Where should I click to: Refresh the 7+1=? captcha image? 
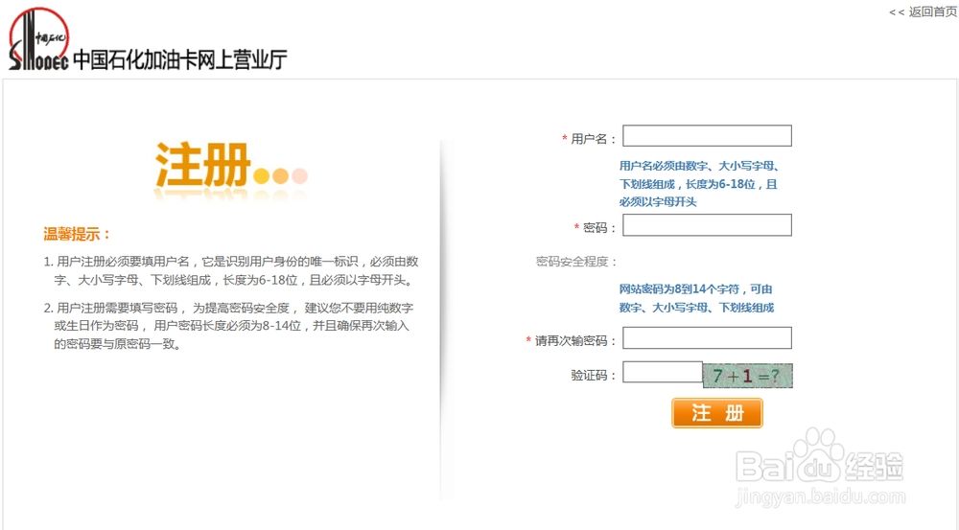coord(747,376)
